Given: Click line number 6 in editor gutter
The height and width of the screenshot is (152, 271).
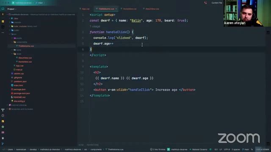Looking at the screenshot, I should pos(83,49).
